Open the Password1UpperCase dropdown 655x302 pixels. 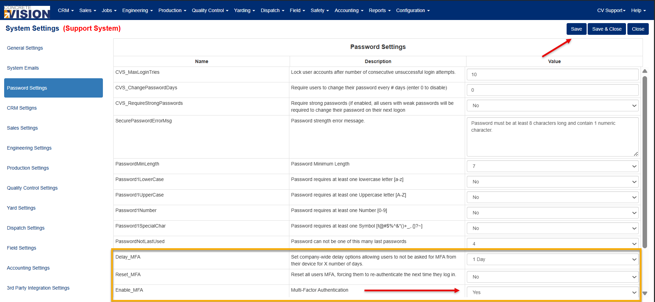click(552, 197)
